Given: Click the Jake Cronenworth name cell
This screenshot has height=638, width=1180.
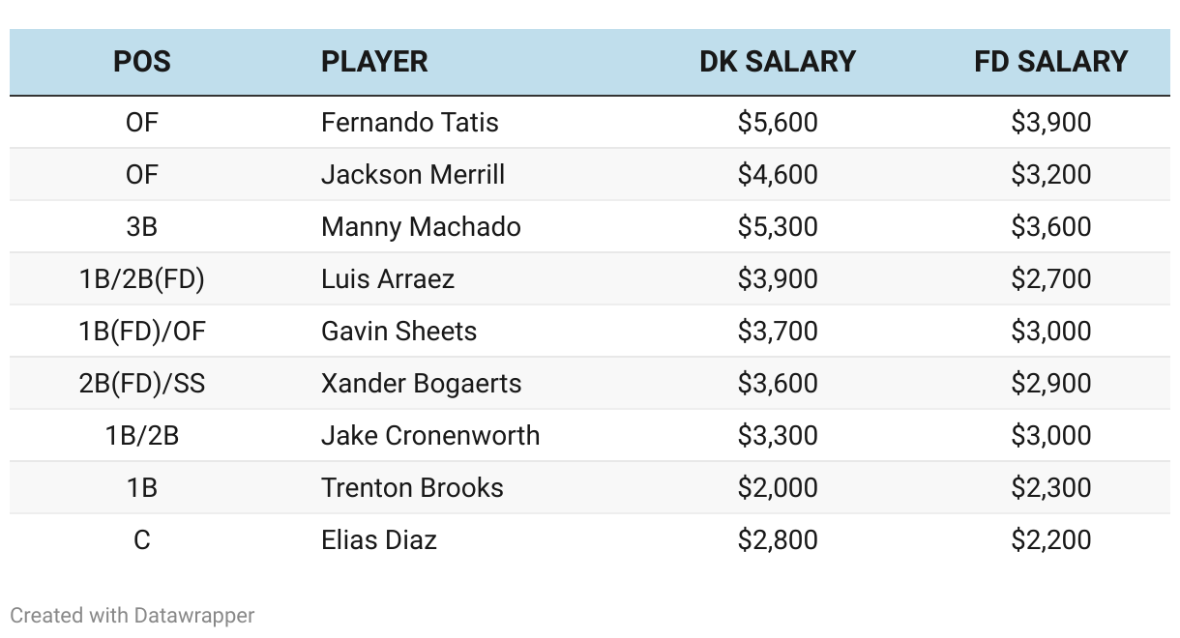Looking at the screenshot, I should coord(430,436).
